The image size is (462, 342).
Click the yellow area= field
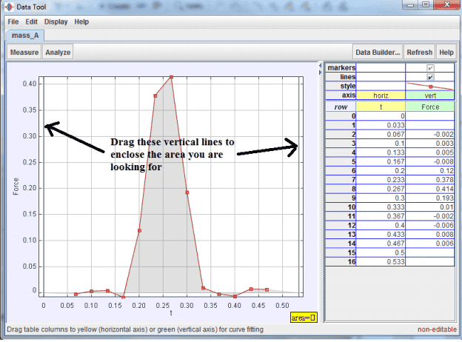point(304,318)
